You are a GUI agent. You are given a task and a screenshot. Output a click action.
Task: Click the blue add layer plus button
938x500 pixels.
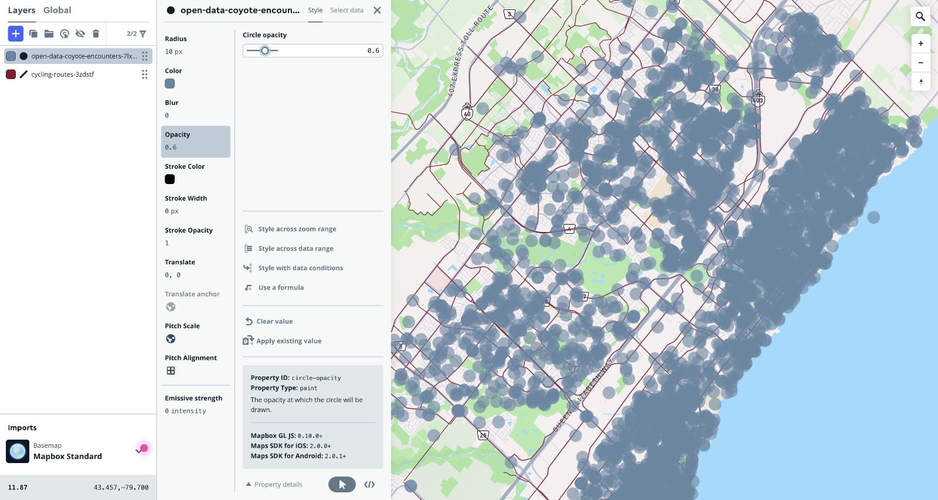(16, 34)
